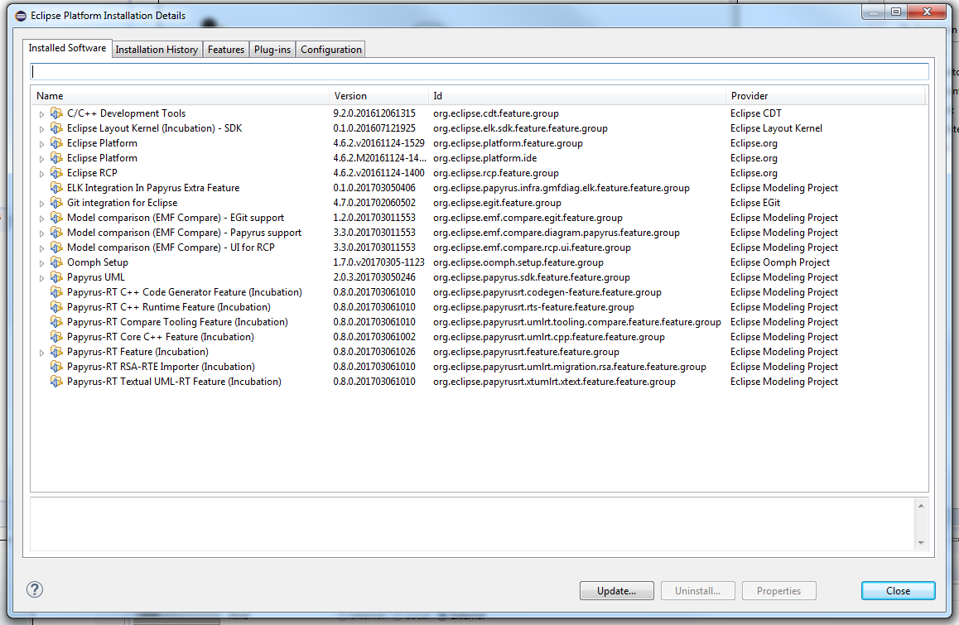
Task: Sort the list by Name column header
Action: coord(180,96)
